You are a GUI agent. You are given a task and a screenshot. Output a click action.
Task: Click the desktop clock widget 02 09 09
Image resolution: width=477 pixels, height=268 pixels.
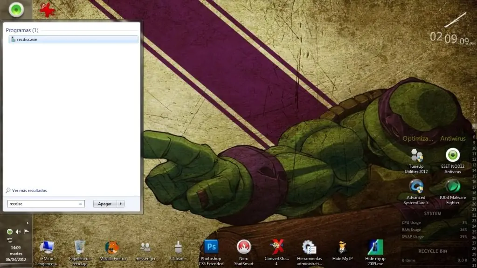(x=452, y=38)
